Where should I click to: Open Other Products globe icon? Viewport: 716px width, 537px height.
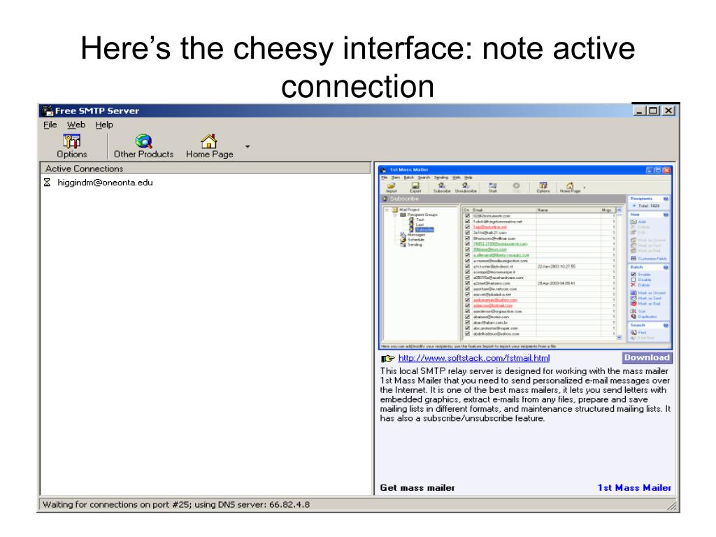pyautogui.click(x=143, y=141)
